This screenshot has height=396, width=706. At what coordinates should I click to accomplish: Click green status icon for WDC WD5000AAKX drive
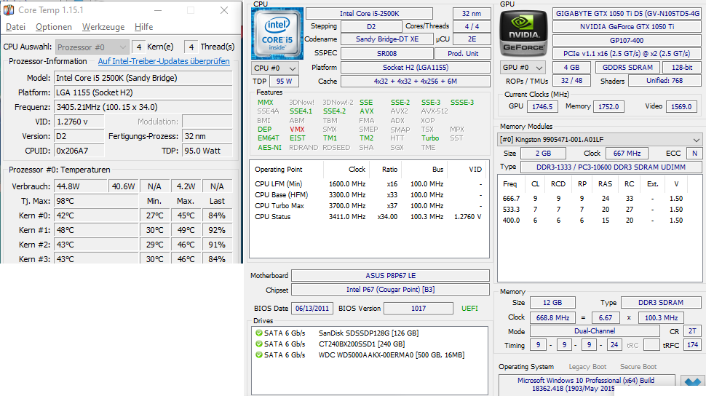click(x=259, y=355)
